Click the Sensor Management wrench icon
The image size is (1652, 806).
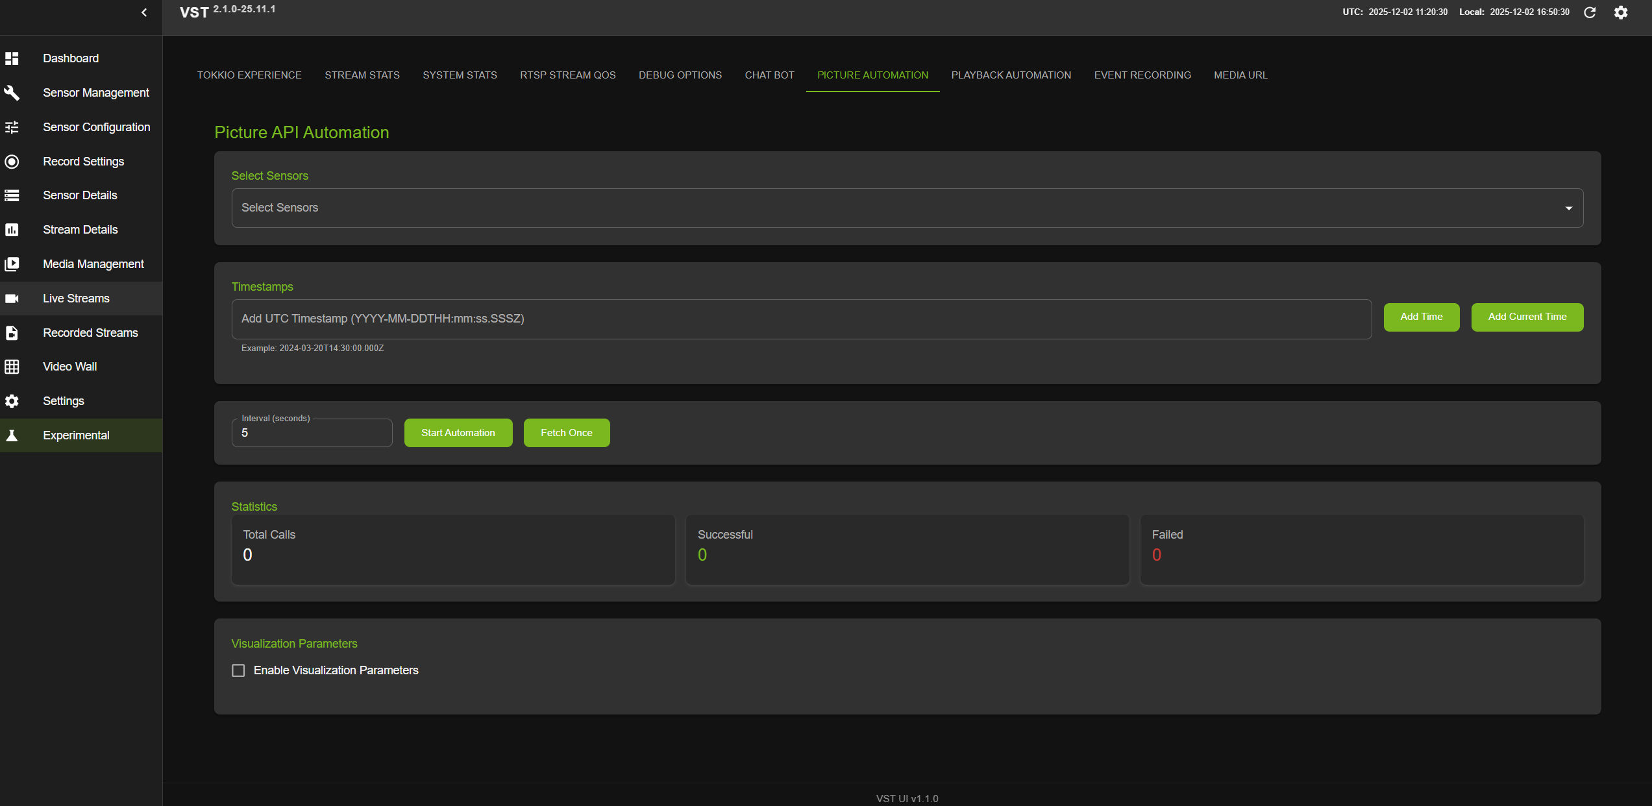click(x=12, y=93)
